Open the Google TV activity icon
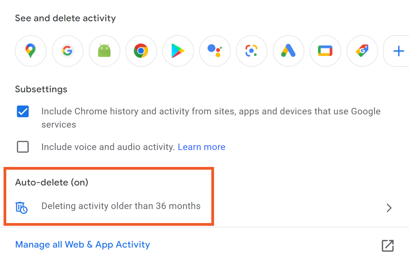The height and width of the screenshot is (262, 409). pyautogui.click(x=325, y=51)
